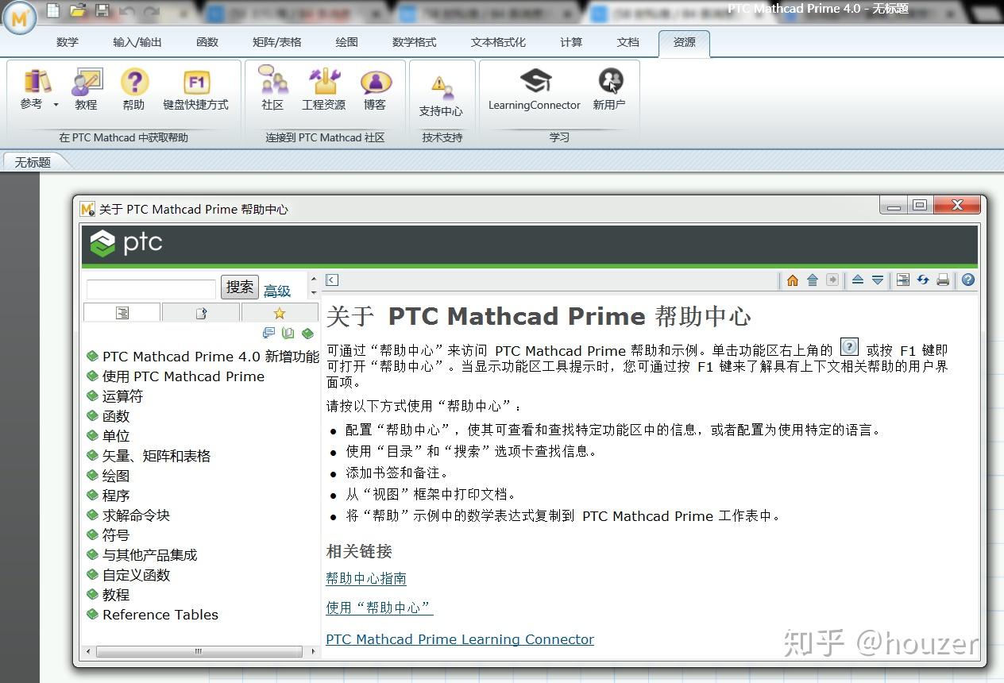This screenshot has width=1004, height=683.
Task: Click the Undo arrow in quick access toolbar
Action: click(x=126, y=11)
